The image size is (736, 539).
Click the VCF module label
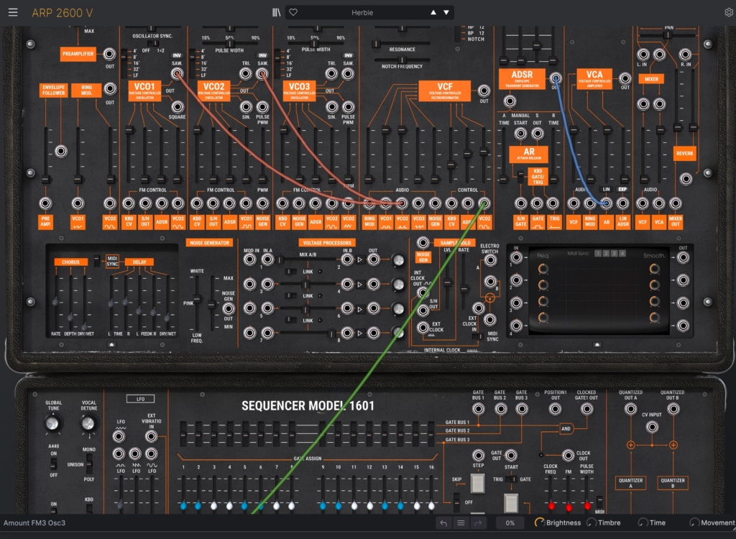445,91
